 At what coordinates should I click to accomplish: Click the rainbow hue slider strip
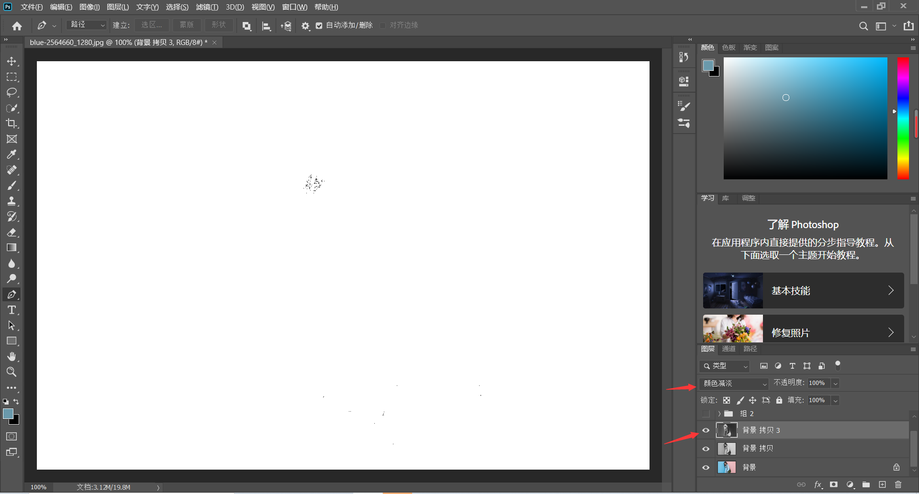(903, 118)
